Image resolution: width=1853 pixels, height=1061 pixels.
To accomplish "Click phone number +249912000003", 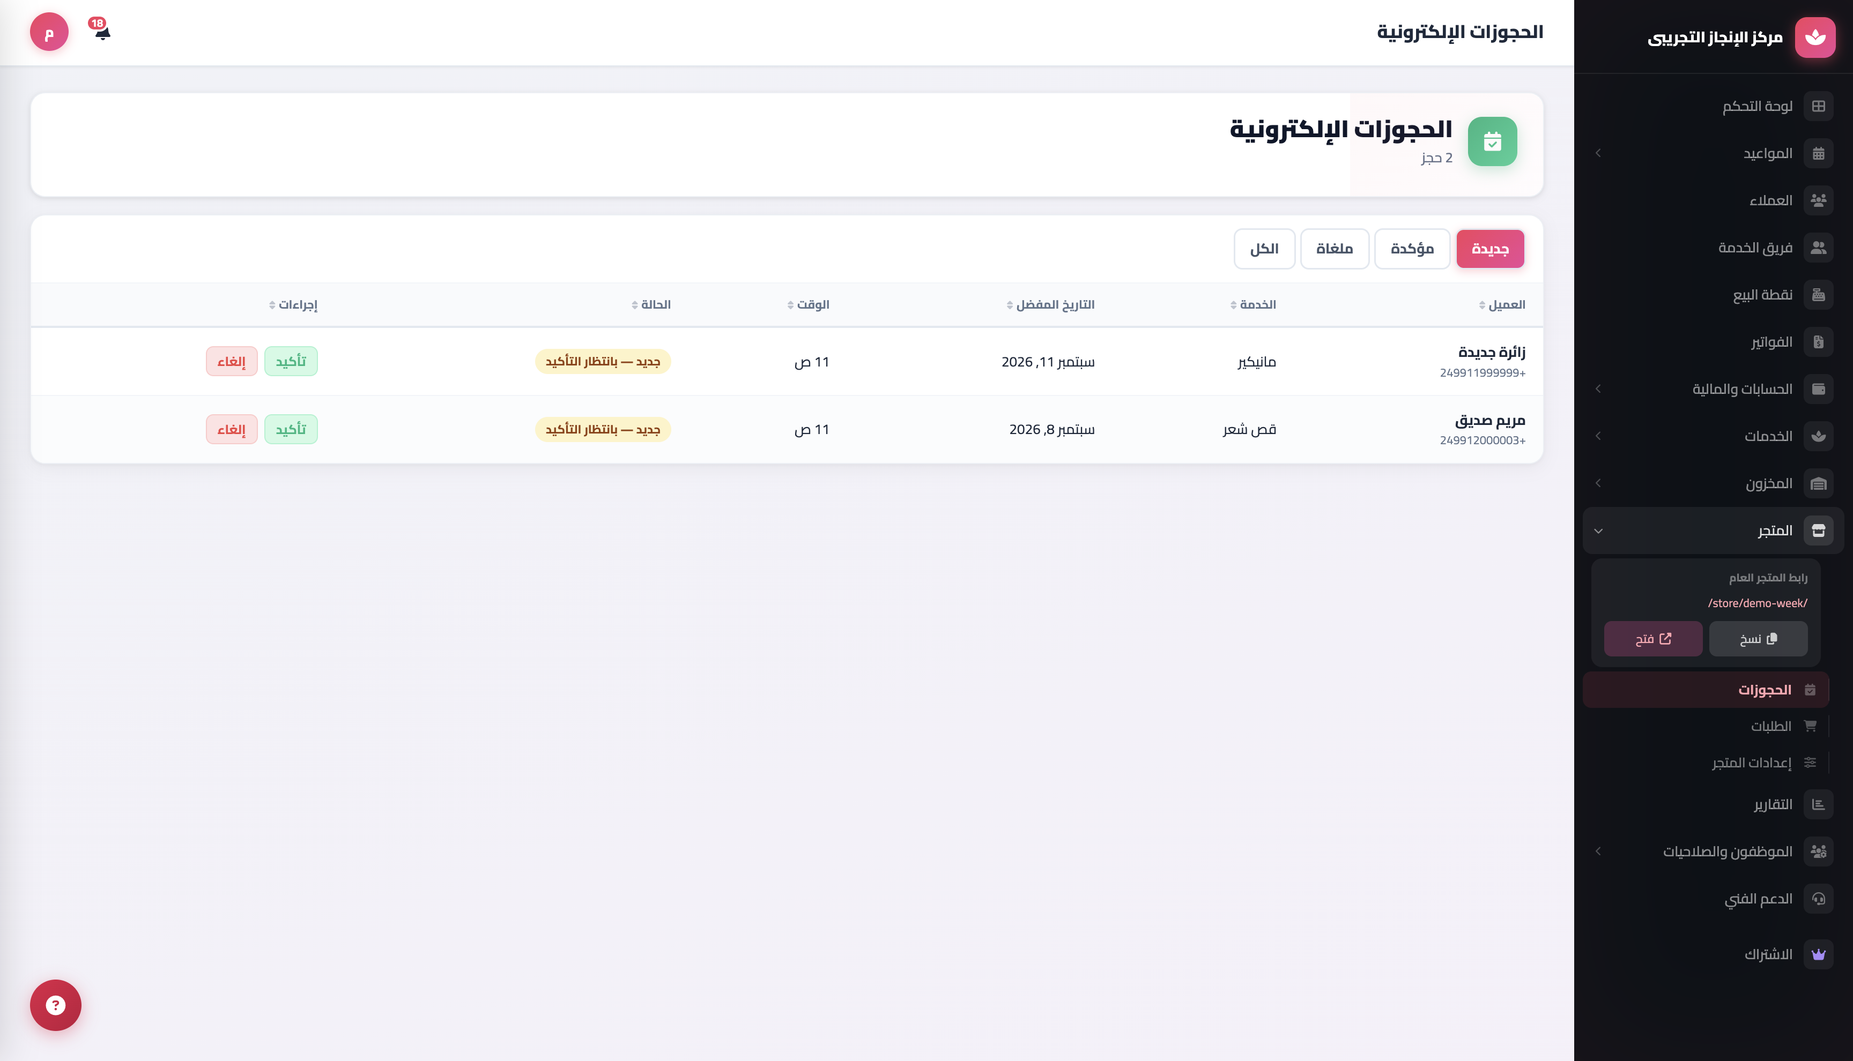I will [1483, 440].
